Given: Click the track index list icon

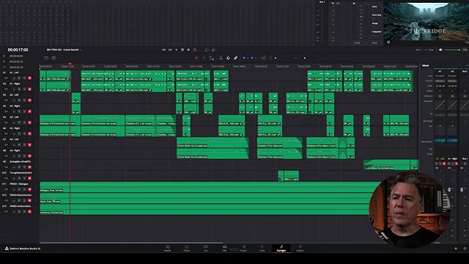Looking at the screenshot, I should [53, 58].
